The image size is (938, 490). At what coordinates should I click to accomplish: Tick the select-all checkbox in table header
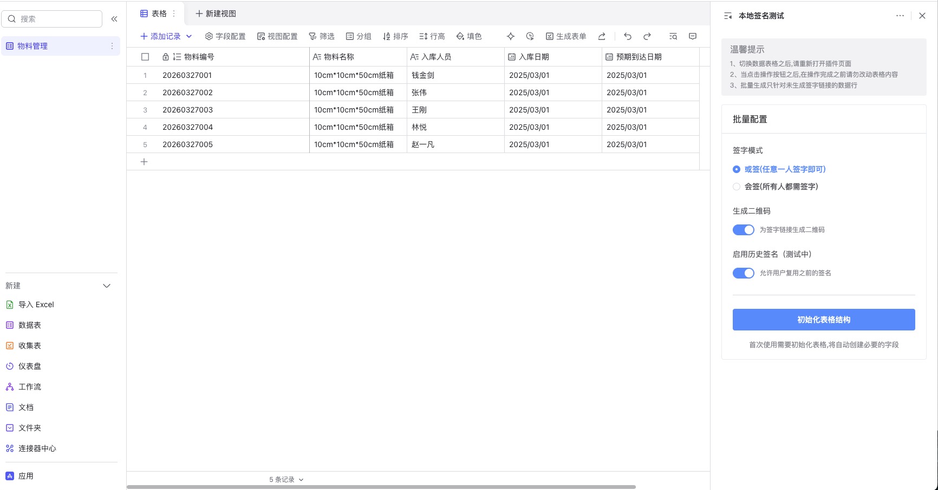145,57
